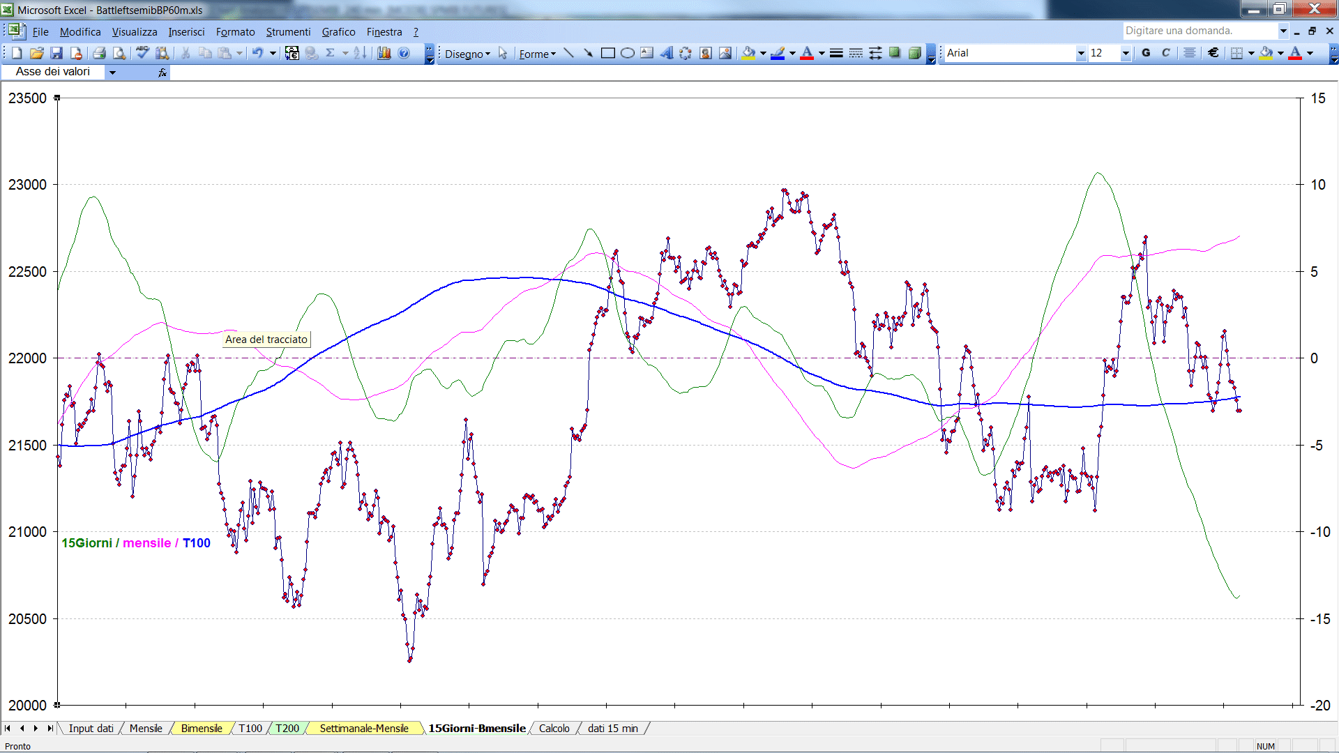Sort ascending with the A-Z icon
This screenshot has width=1339, height=753.
(x=360, y=53)
